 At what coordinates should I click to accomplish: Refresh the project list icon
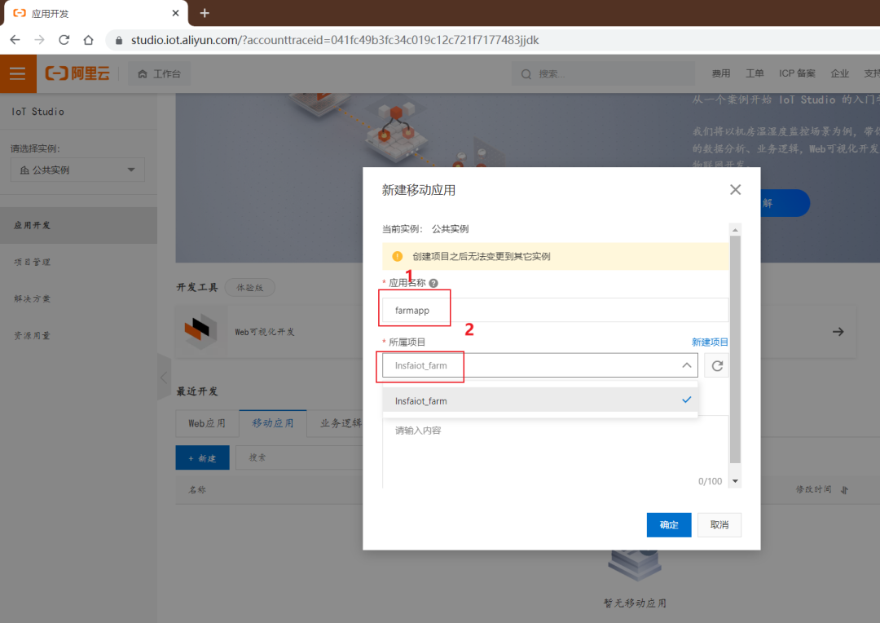(x=717, y=365)
